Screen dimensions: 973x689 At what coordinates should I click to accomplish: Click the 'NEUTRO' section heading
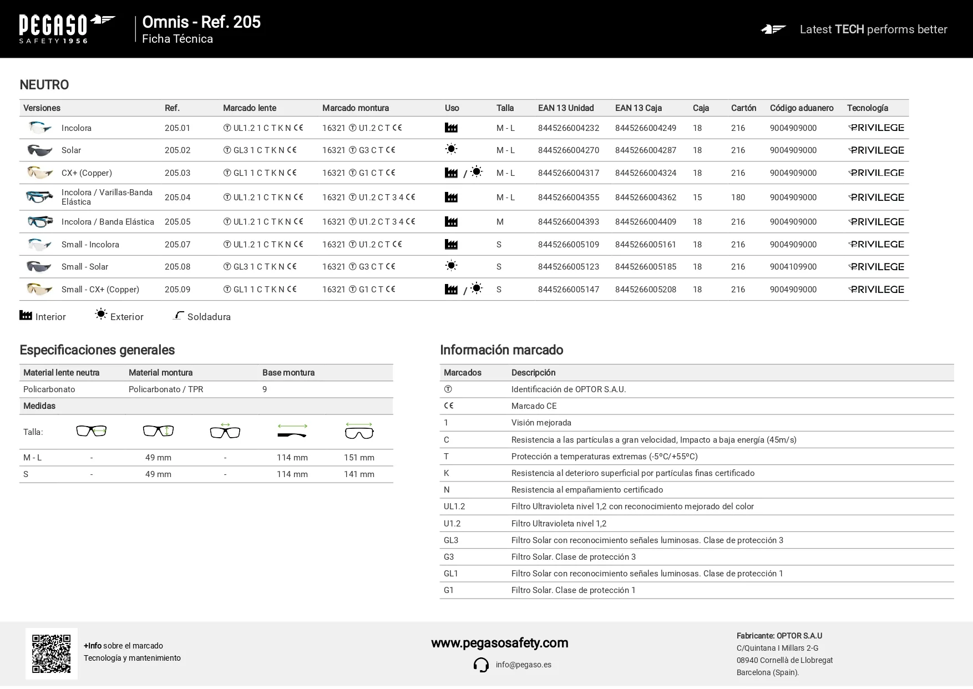[44, 85]
